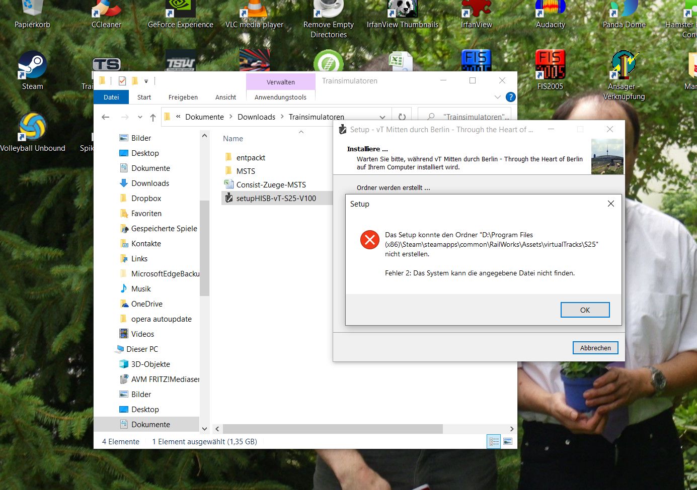Click the Abbrechen button in the installer
697x490 pixels.
pyautogui.click(x=595, y=348)
